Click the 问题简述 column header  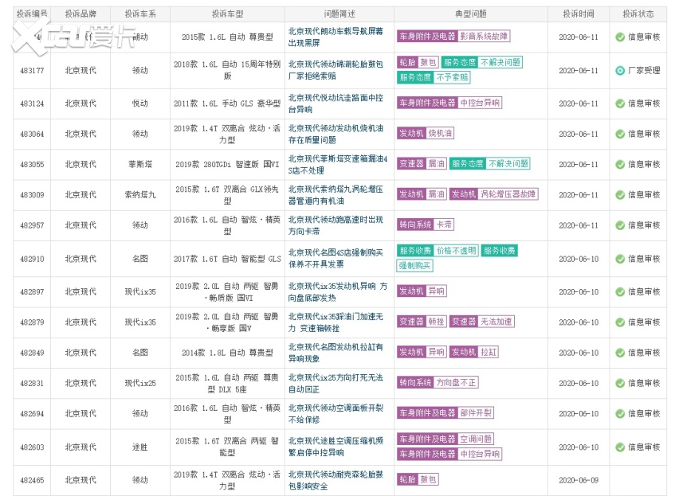(x=339, y=14)
